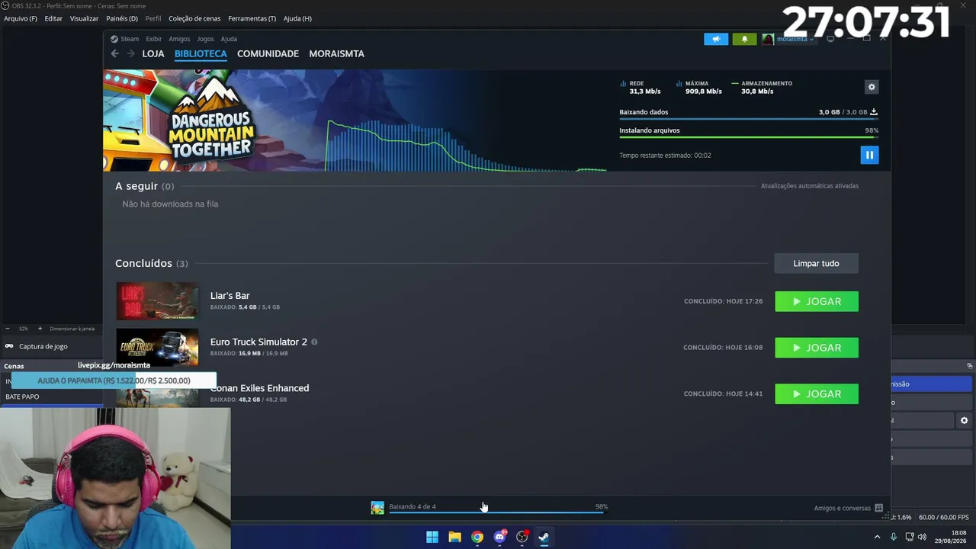This screenshot has width=976, height=549.
Task: Click the Instalando arquivos progress bar
Action: [749, 137]
